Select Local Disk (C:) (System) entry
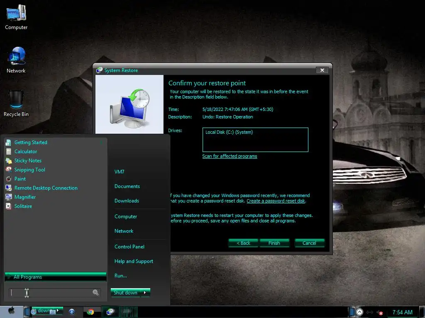Viewport: 425px width, 318px height. coord(229,132)
